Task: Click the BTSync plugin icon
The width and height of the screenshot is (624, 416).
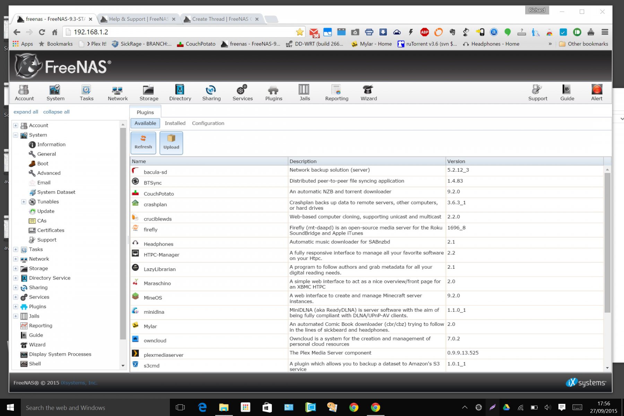Action: pyautogui.click(x=135, y=181)
